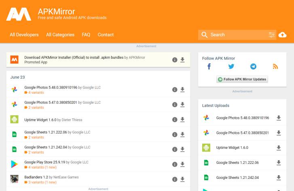Image resolution: width=294 pixels, height=191 pixels.
Task: Open 'NetEase Games' developer link
Action: pos(66,177)
